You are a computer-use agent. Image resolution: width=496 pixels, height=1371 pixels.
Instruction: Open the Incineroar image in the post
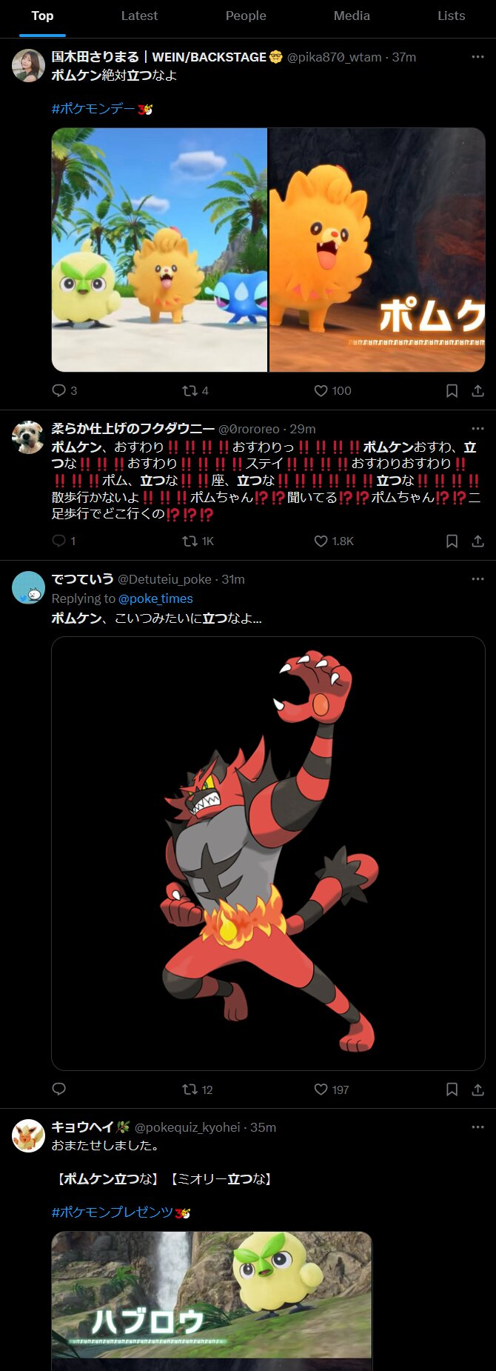pos(268,853)
